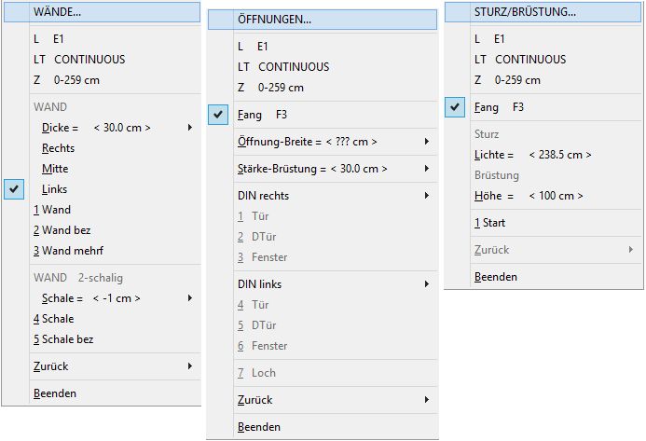Open the Öffnung-Breite submenu arrow
Viewport: 646px width, 441px height.
(x=427, y=142)
